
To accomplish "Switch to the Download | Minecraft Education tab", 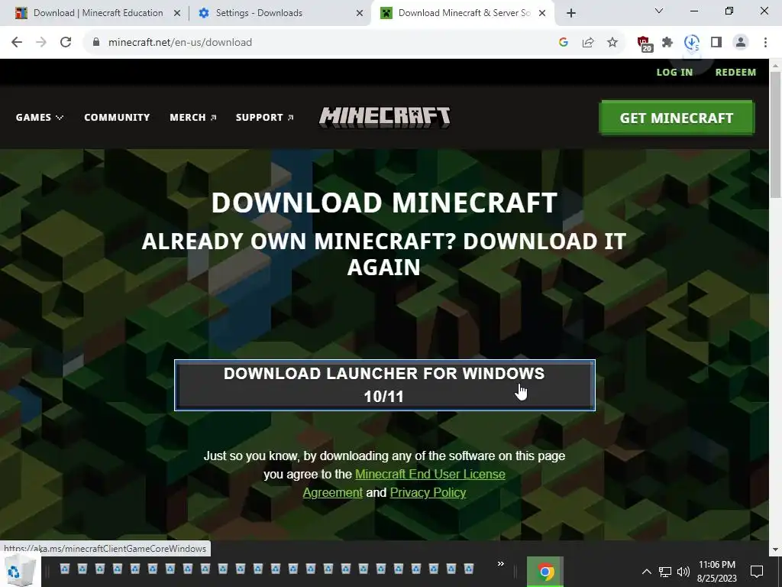I will (x=97, y=13).
